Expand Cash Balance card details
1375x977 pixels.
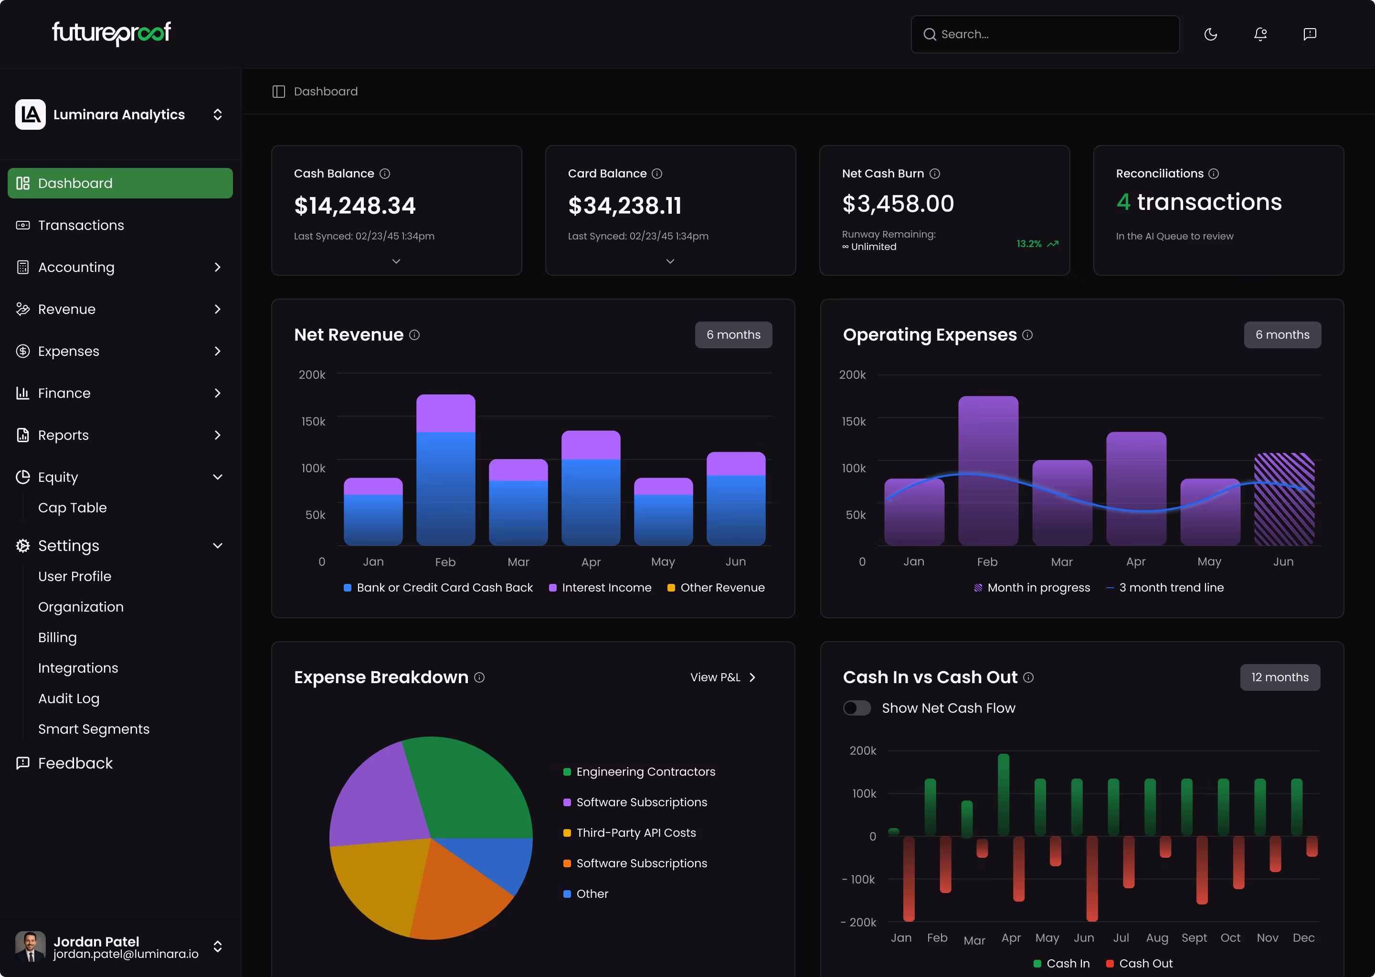coord(396,261)
